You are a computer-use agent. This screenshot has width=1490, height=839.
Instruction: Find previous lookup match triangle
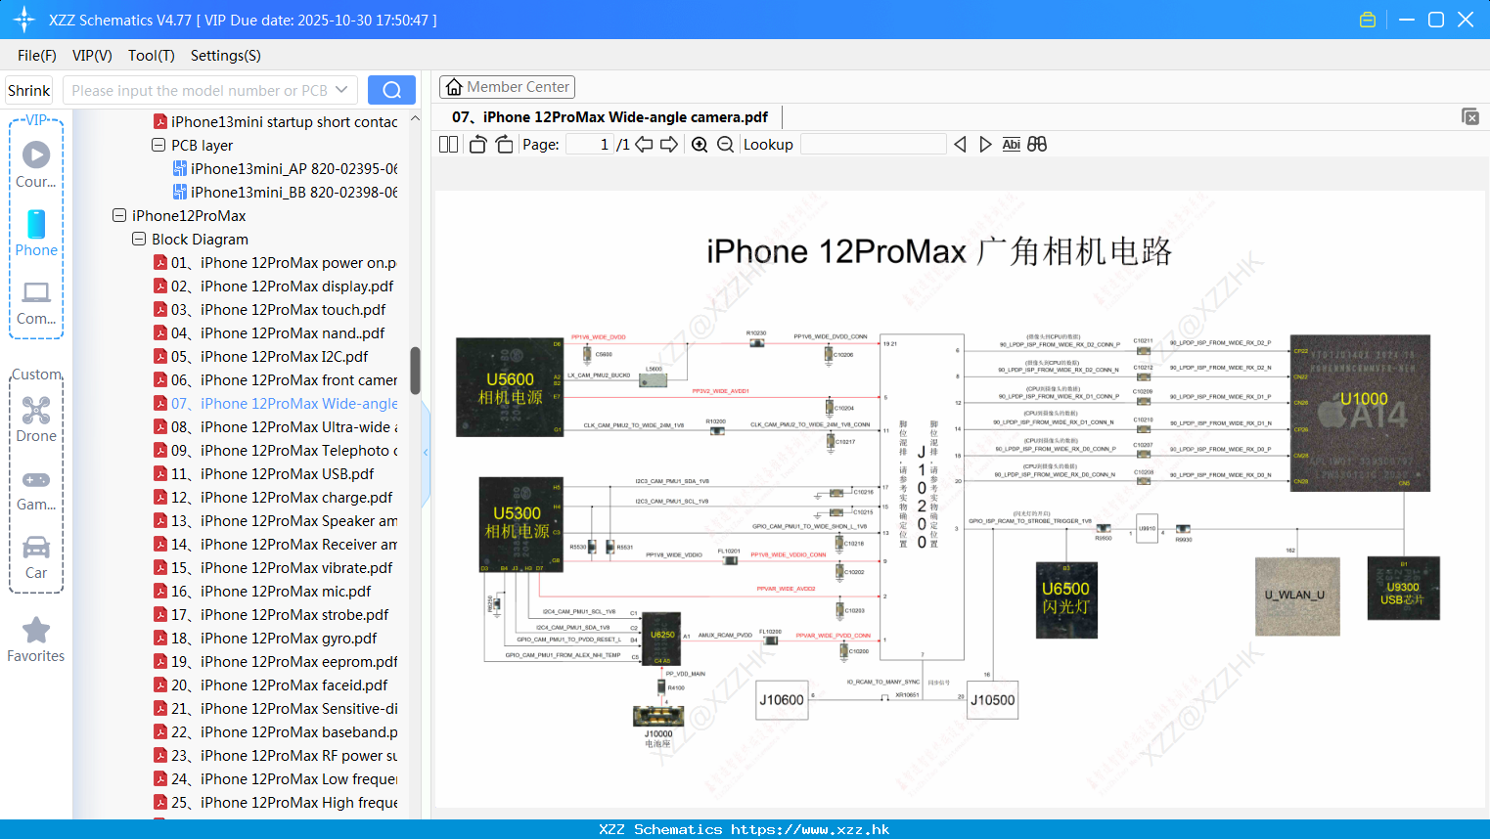click(x=960, y=145)
